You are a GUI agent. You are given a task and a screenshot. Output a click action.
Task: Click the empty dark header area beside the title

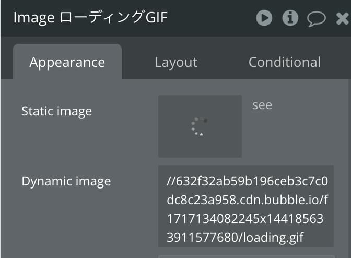pyautogui.click(x=212, y=18)
